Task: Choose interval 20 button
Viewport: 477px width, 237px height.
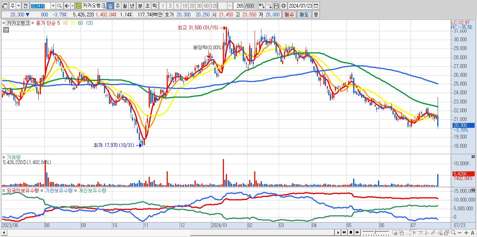Action: [192, 6]
